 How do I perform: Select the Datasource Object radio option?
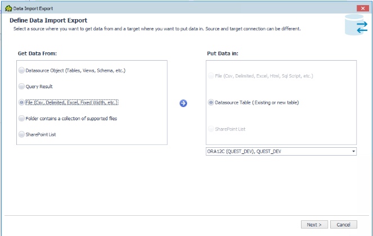pos(21,71)
